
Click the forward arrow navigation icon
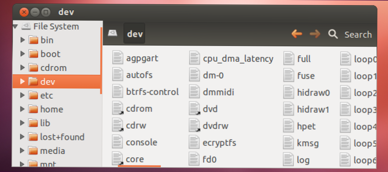point(315,34)
